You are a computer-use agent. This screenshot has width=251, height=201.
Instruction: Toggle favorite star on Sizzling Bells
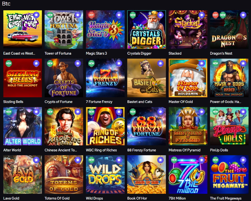[x=36, y=63]
